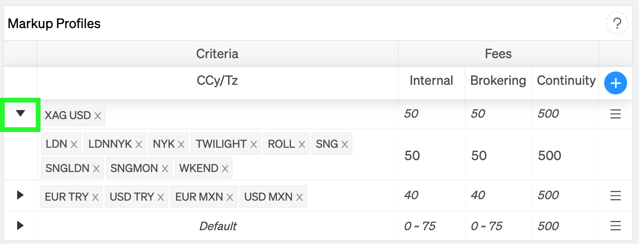Remove the SNGMON timezone tag

[x=165, y=168]
